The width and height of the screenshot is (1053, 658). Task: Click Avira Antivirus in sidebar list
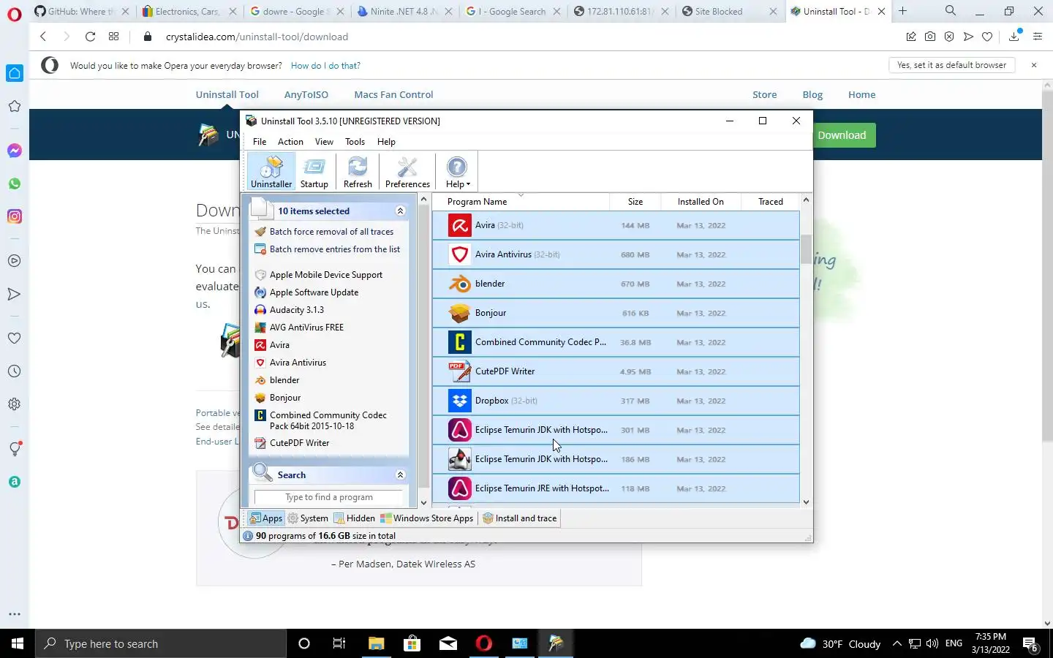coord(298,363)
